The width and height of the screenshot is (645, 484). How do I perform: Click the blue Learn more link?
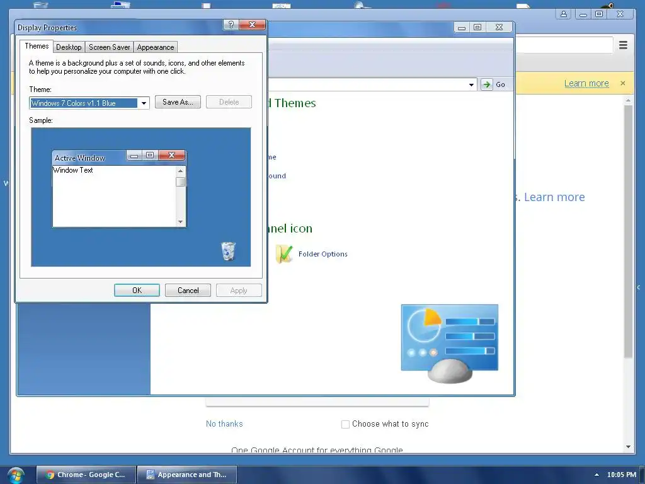[x=554, y=197]
